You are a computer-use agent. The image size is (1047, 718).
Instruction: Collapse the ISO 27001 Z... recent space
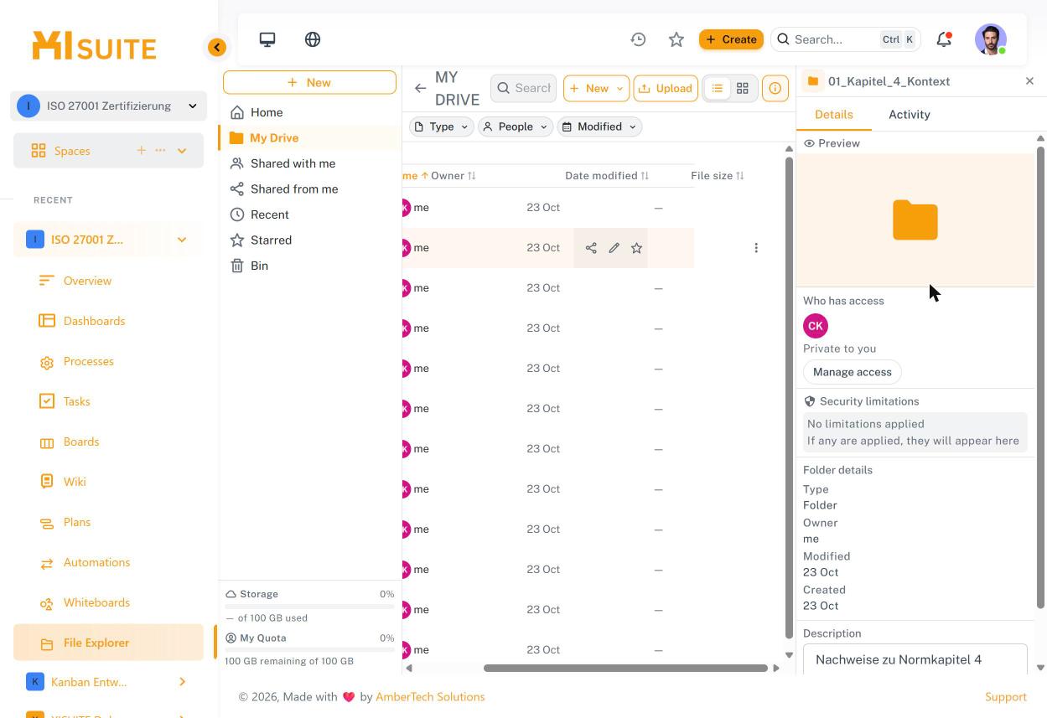[182, 240]
